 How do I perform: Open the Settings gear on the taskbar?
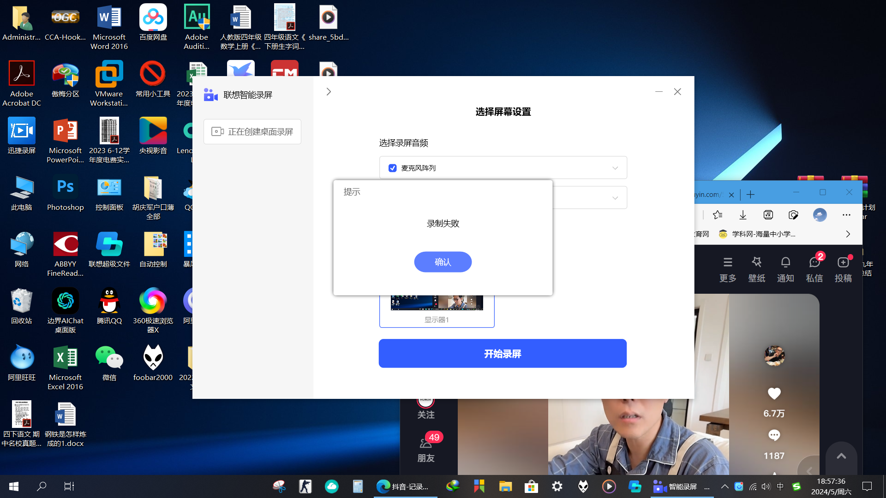point(557,486)
